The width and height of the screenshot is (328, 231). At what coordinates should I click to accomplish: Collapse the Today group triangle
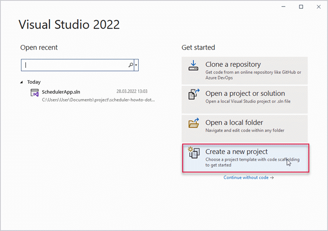point(22,82)
